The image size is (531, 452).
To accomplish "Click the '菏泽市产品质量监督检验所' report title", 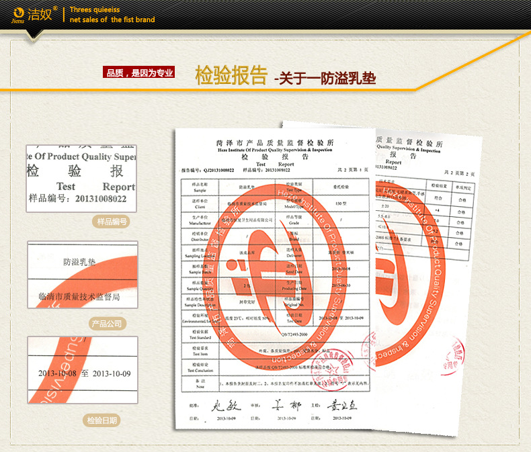I will (275, 142).
